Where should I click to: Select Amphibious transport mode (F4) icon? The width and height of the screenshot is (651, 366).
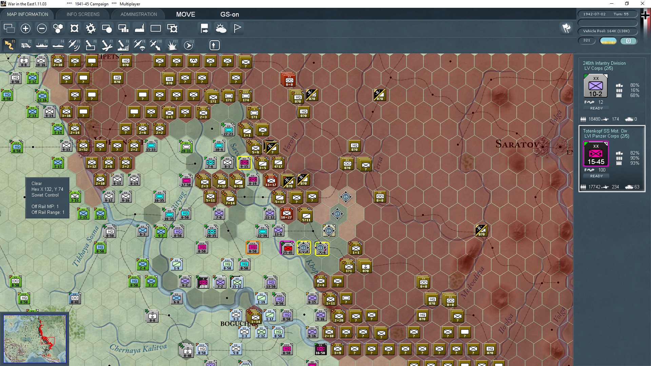click(x=58, y=45)
